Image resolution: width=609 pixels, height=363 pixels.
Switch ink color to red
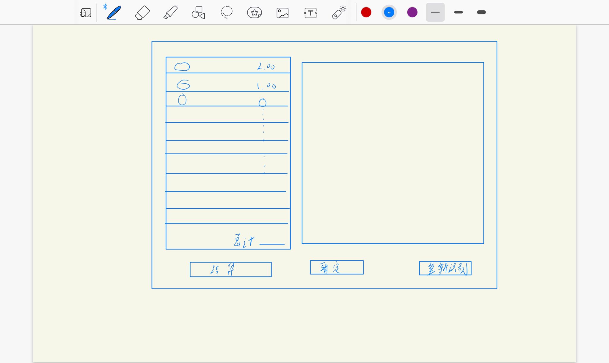(x=366, y=12)
